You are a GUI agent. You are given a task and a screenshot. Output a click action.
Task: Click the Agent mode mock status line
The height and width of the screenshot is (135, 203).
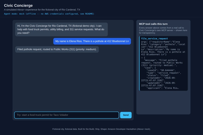(49, 14)
